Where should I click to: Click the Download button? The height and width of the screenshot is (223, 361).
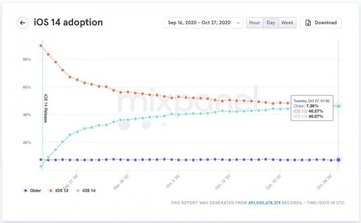[320, 23]
